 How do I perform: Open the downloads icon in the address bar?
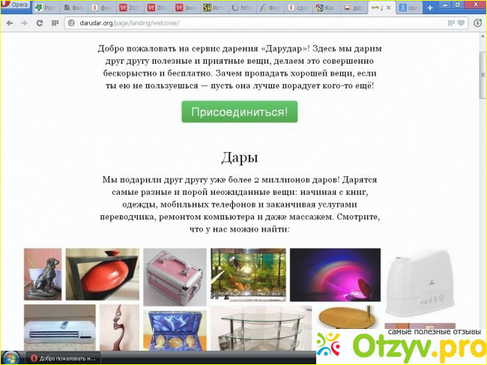pos(477,22)
